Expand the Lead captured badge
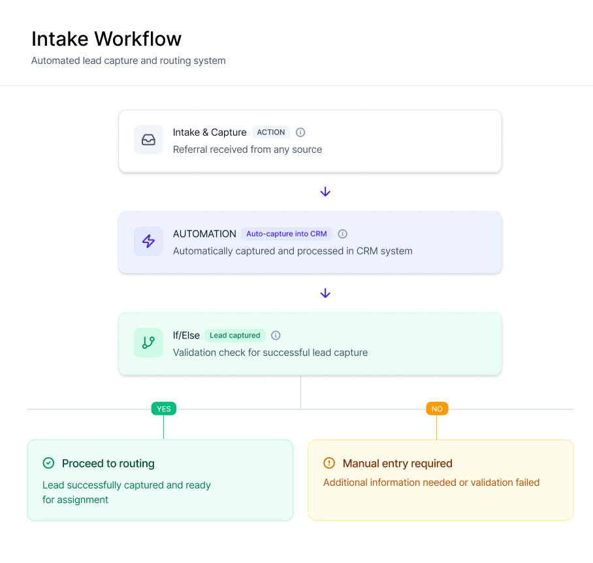The width and height of the screenshot is (593, 563). point(235,335)
